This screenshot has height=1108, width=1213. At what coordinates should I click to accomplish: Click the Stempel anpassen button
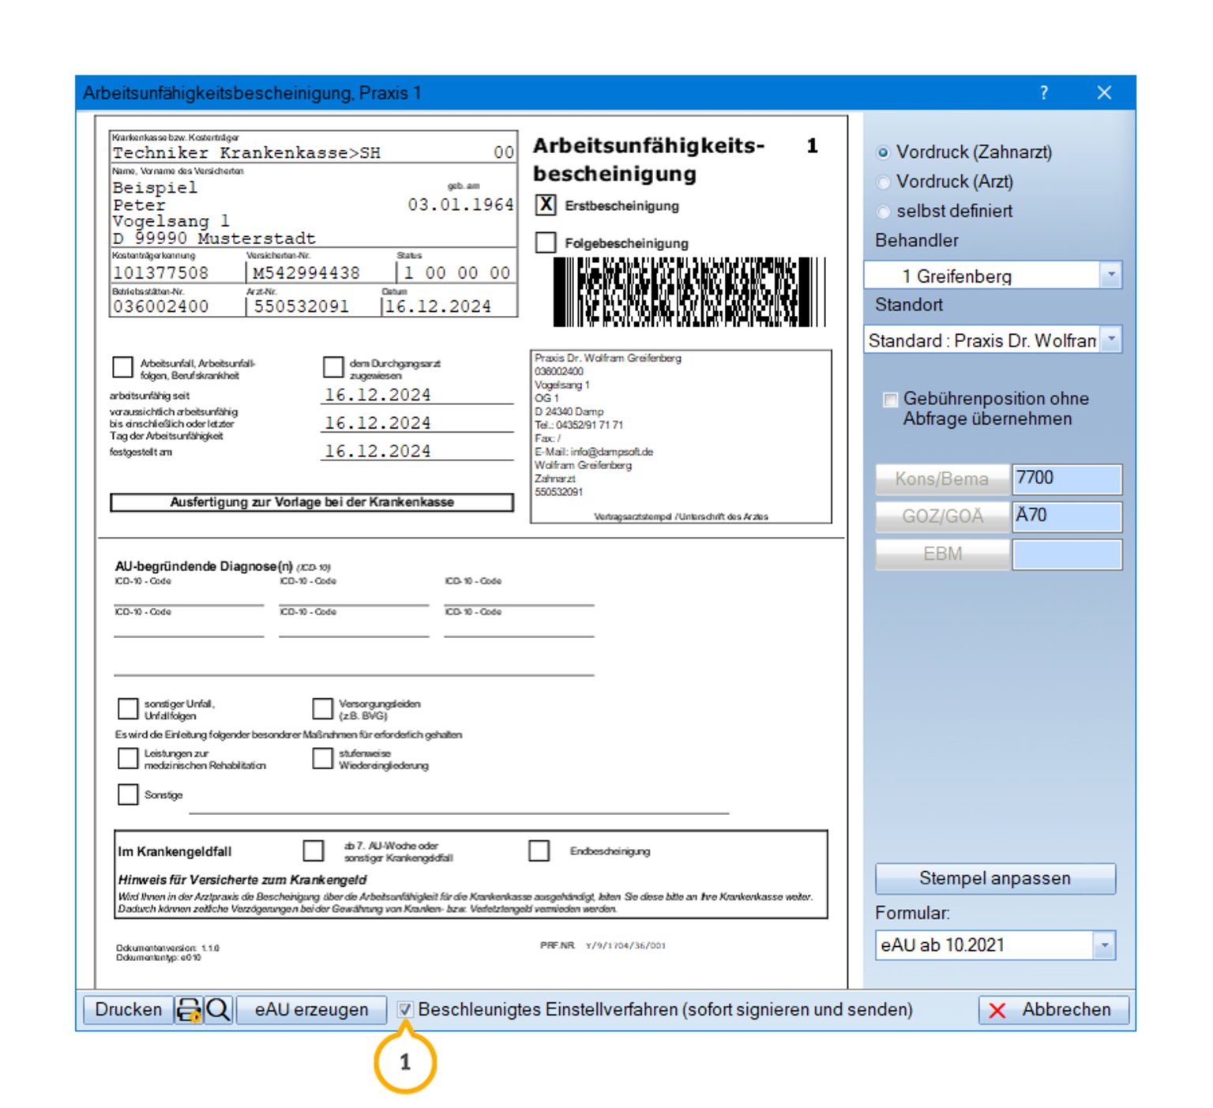(x=995, y=878)
